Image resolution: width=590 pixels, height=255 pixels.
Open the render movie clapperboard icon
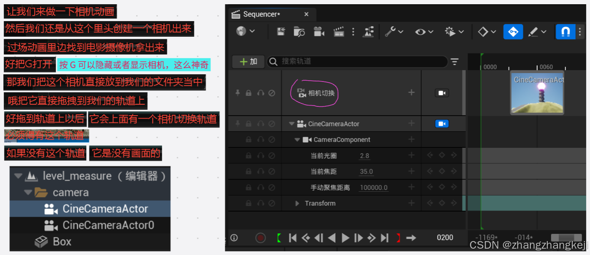click(339, 31)
